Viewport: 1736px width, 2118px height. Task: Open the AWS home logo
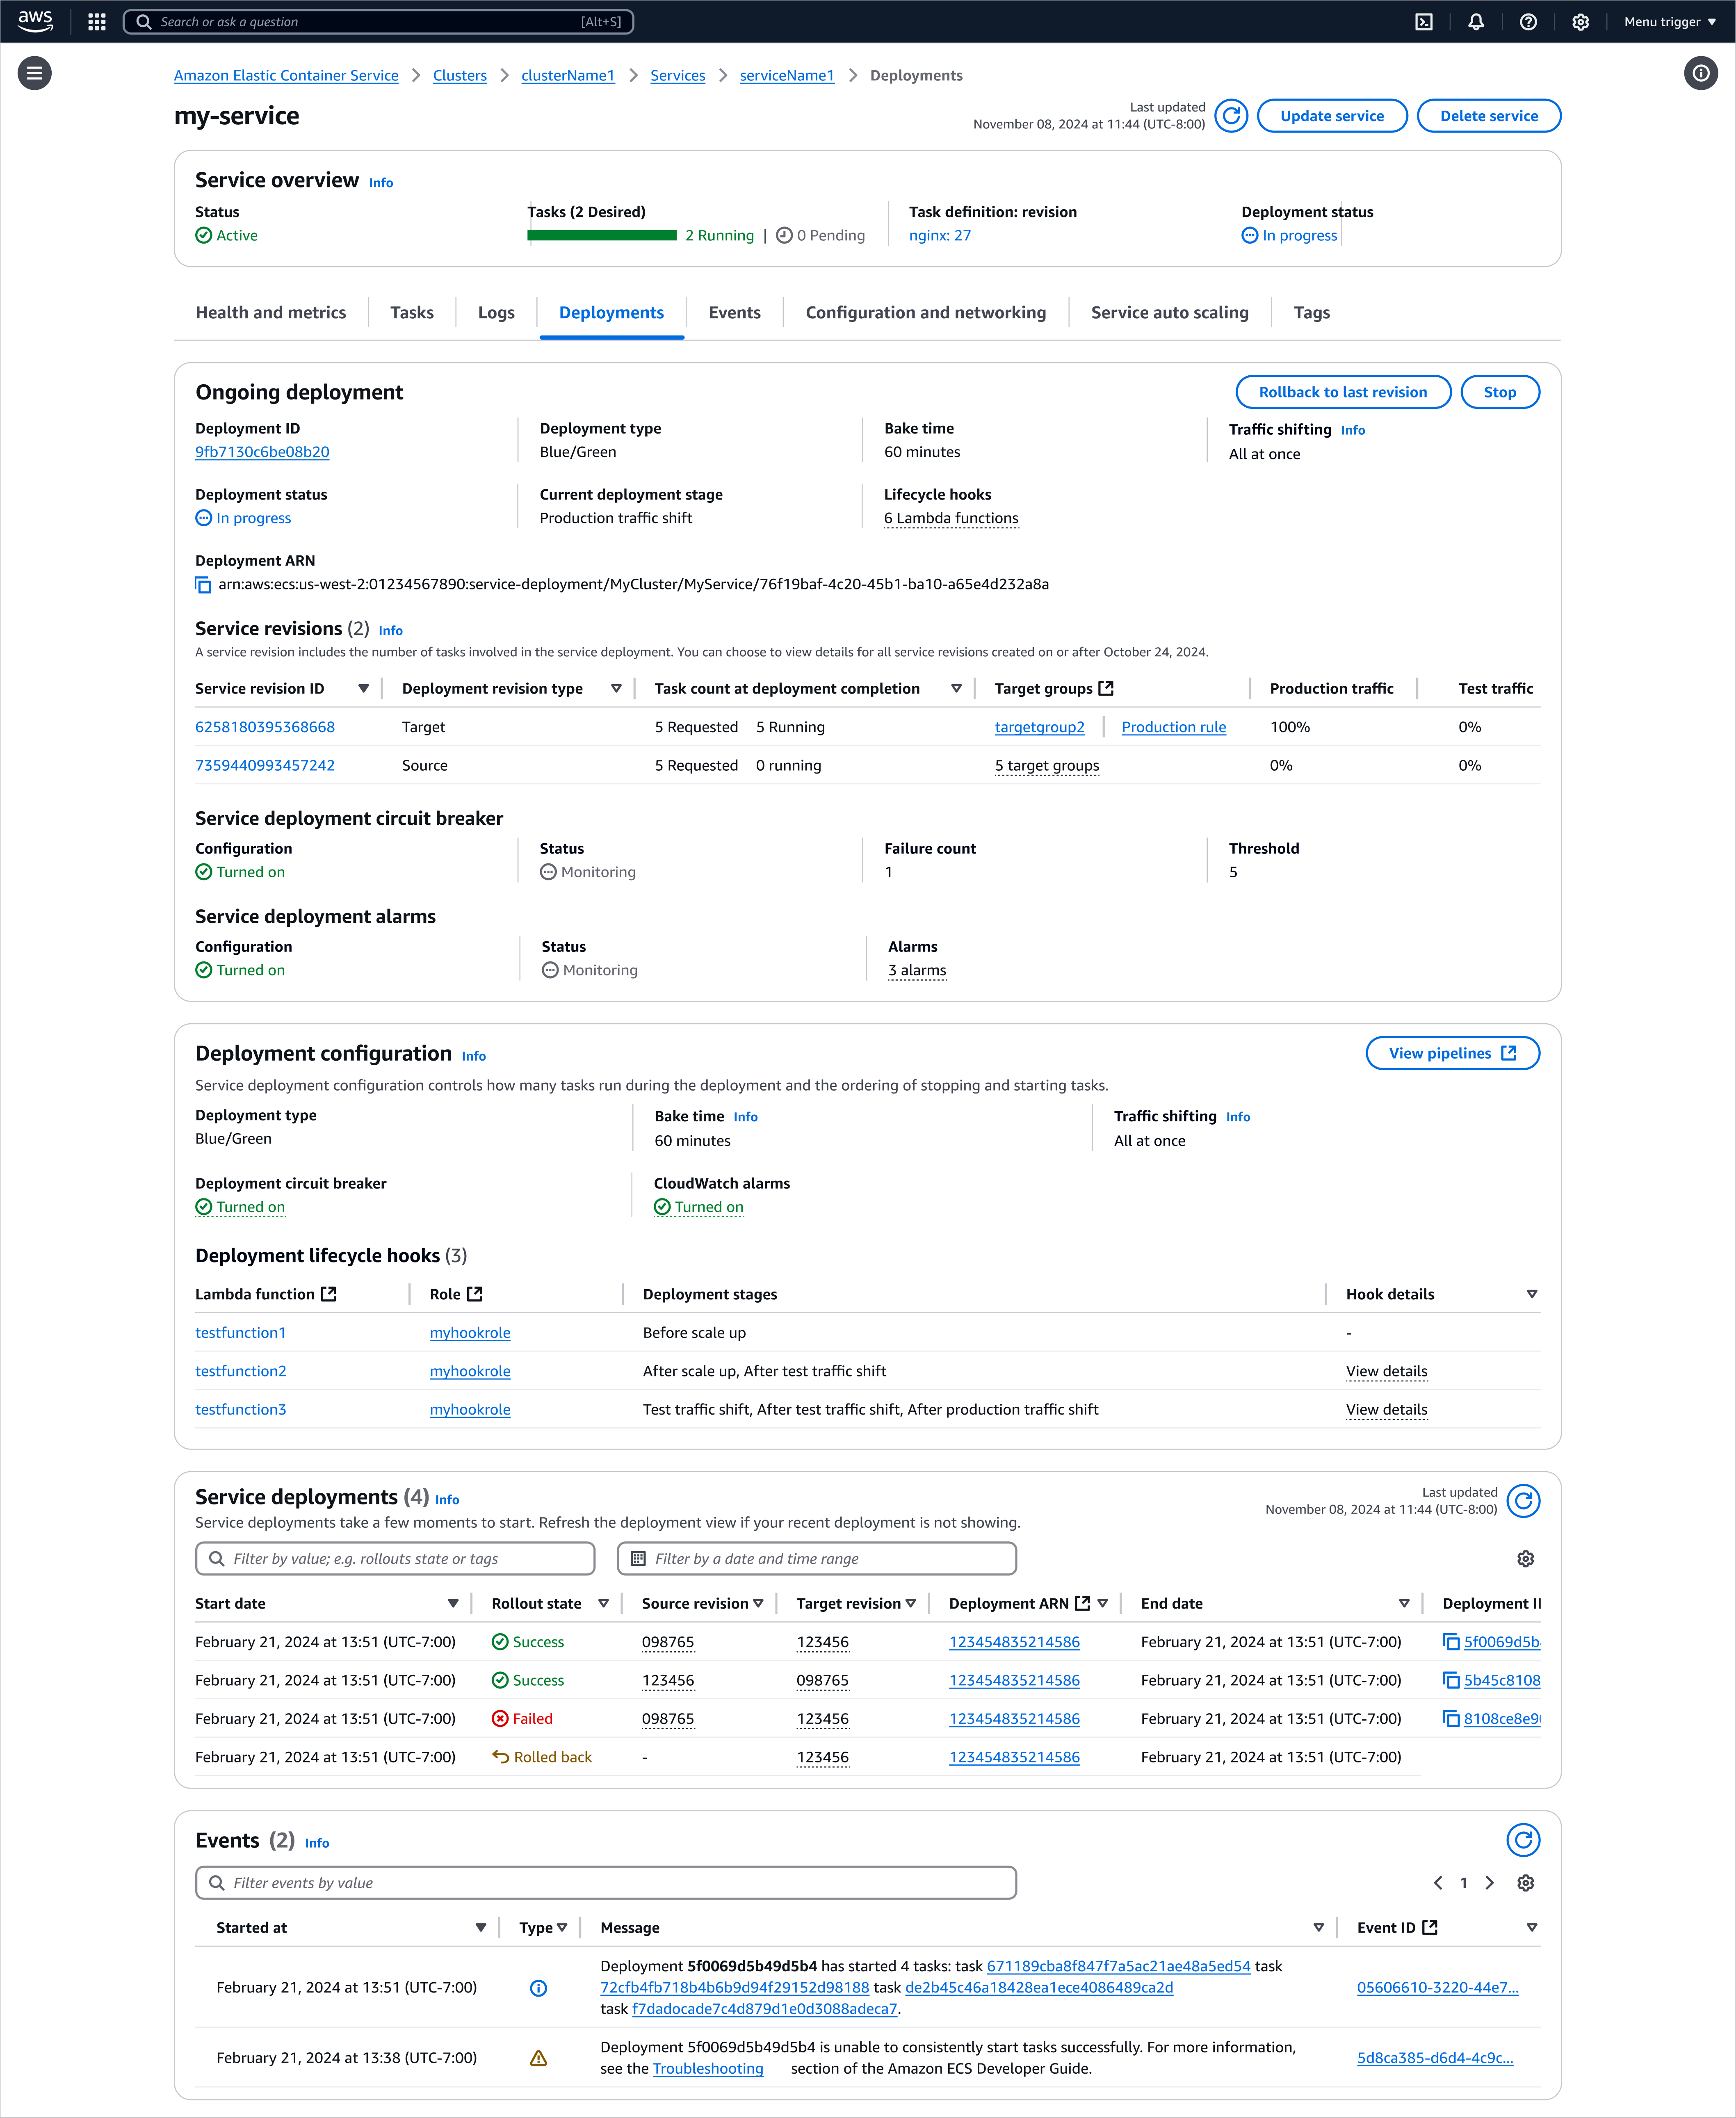coord(35,21)
